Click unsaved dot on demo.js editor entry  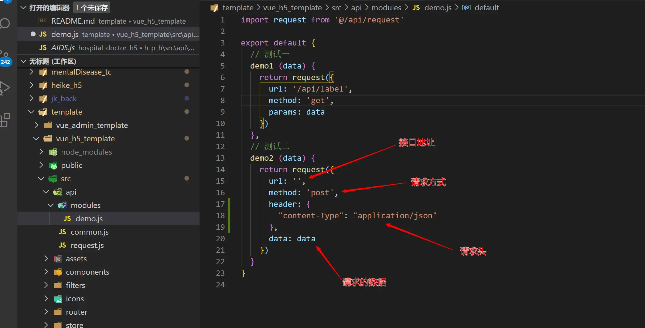point(33,34)
